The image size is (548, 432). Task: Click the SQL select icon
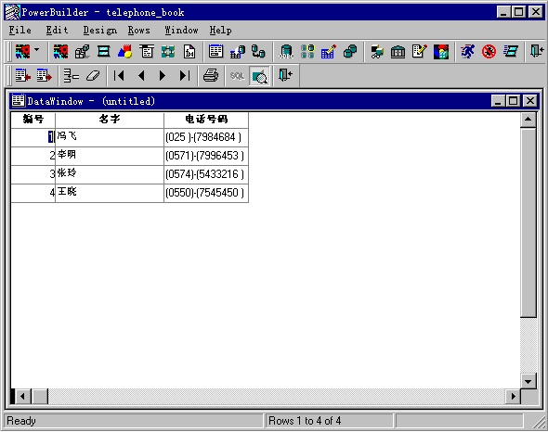point(237,75)
